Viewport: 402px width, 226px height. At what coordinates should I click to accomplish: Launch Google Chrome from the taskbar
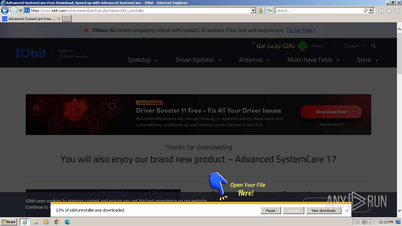tap(57, 222)
